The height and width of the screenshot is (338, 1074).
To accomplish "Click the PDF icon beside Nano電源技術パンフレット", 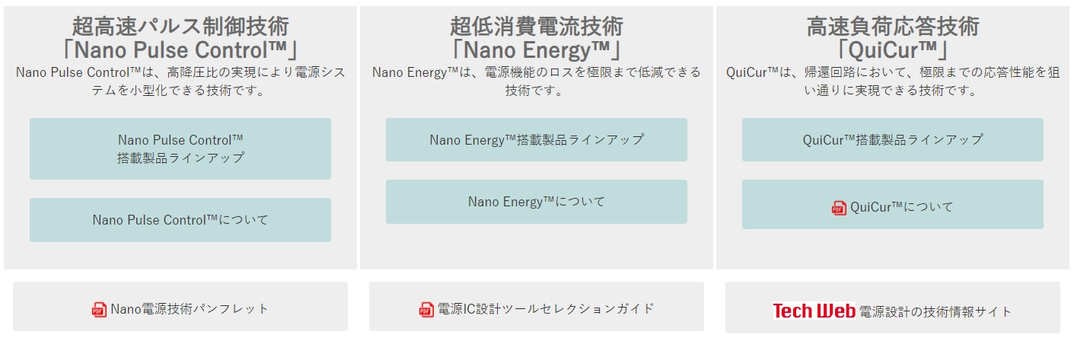I will click(100, 309).
